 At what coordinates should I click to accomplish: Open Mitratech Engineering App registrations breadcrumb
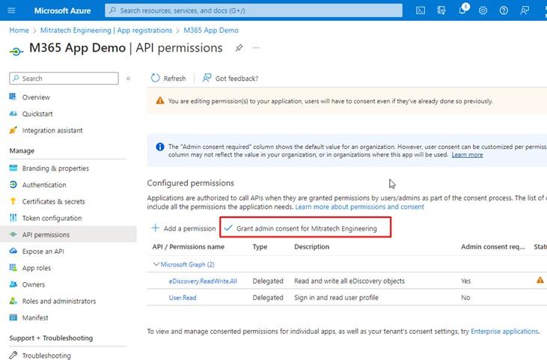106,31
